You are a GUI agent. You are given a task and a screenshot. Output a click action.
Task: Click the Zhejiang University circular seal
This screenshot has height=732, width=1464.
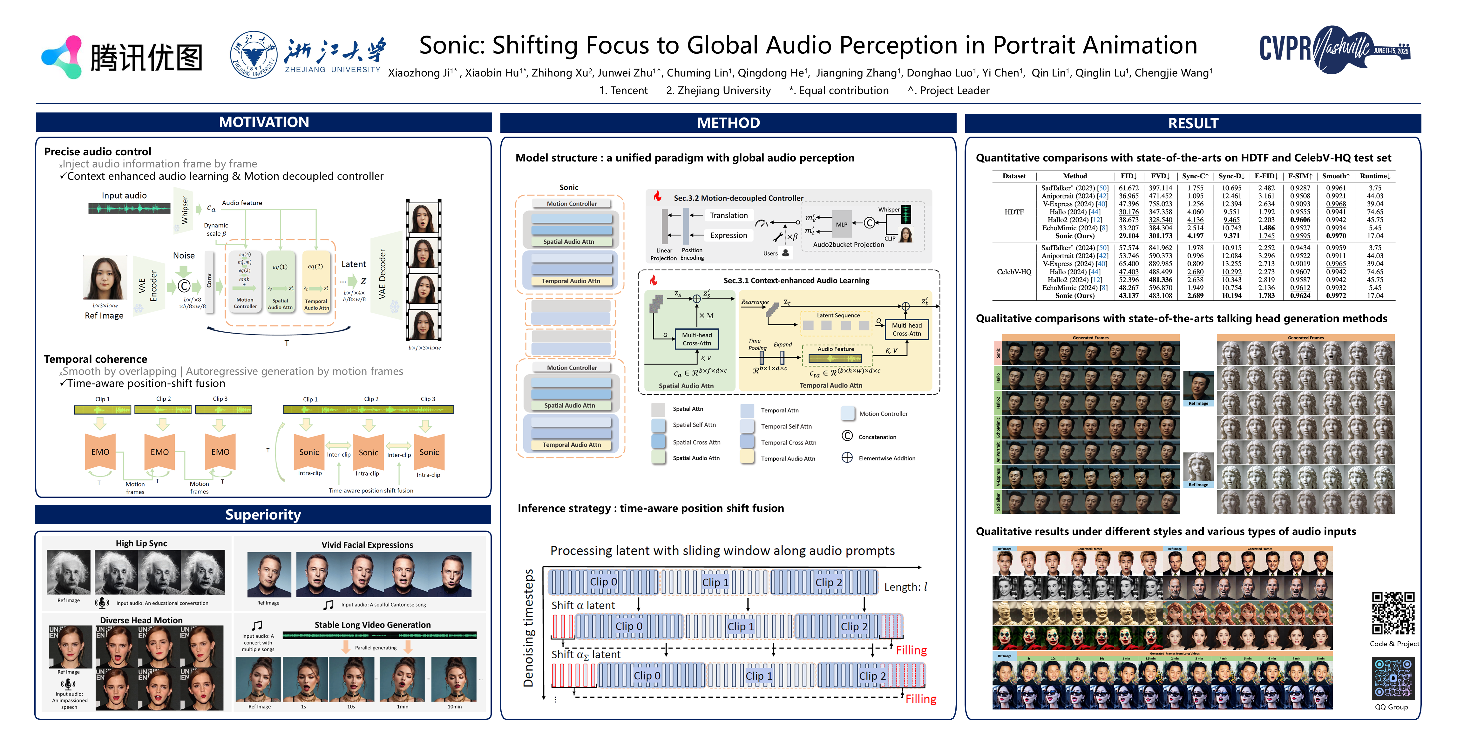[x=254, y=55]
